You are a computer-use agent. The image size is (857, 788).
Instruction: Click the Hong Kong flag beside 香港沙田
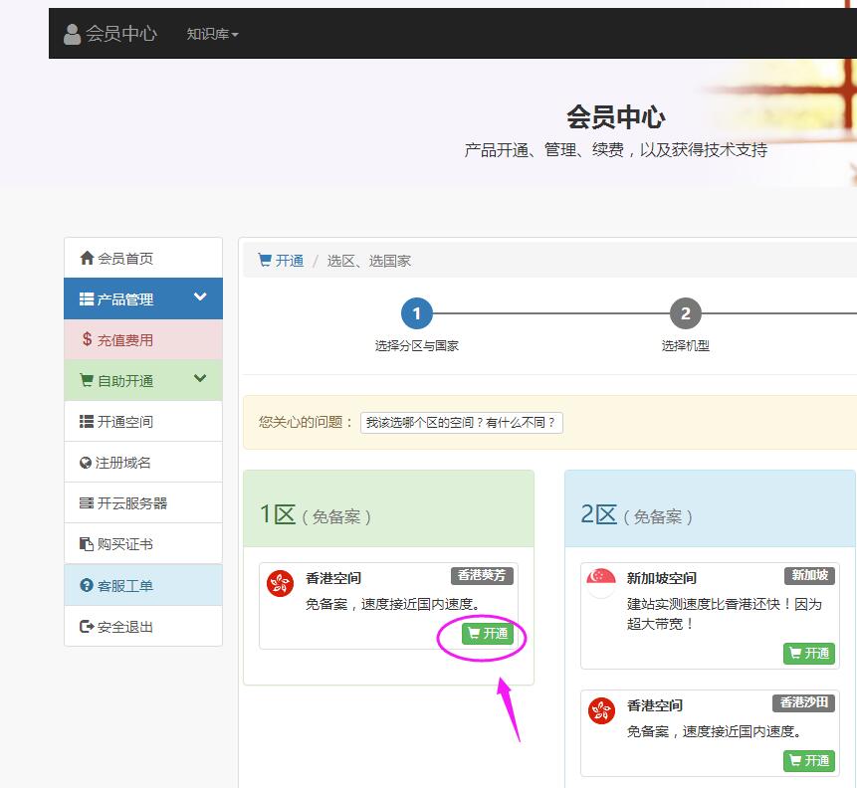[601, 710]
